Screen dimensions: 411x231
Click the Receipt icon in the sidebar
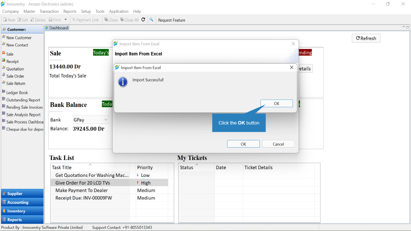tap(4, 61)
